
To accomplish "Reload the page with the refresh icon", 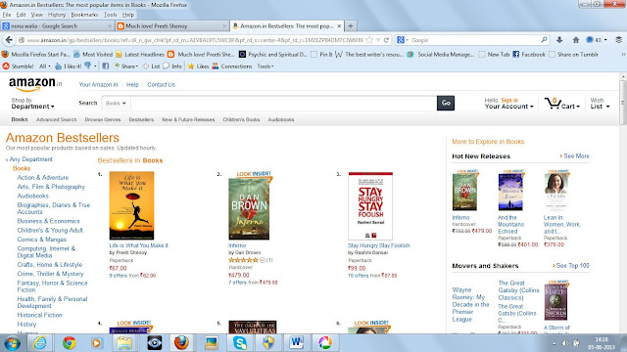I will (386, 40).
